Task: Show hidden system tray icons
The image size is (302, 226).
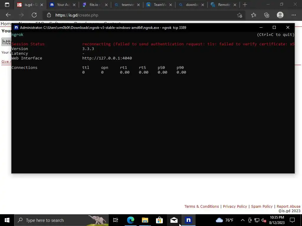Action: pyautogui.click(x=243, y=220)
